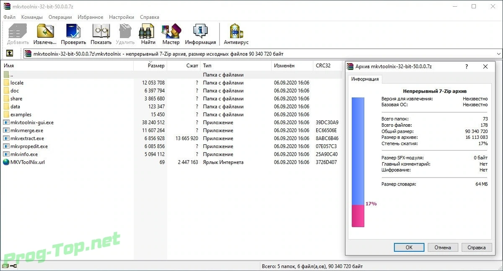503x271 pixels.
Task: Click the examples folder icon
Action: (6, 115)
